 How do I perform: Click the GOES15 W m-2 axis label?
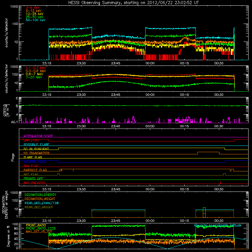pos(6,110)
